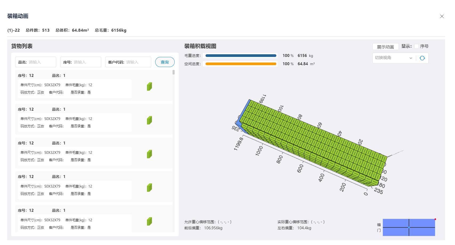Enable the 序号 display checkbox
This screenshot has height=245, width=455.
(x=416, y=46)
